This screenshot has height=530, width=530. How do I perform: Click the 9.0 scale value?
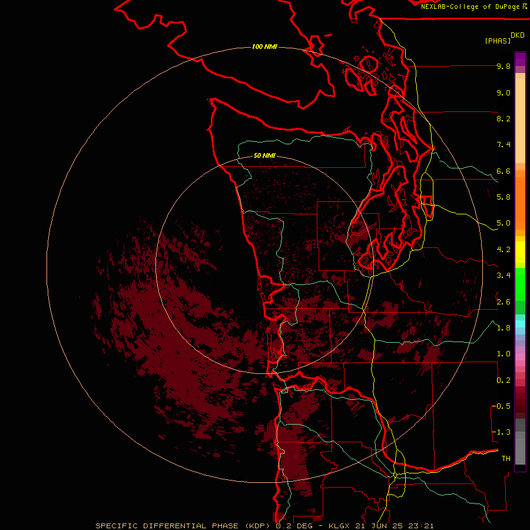click(503, 92)
